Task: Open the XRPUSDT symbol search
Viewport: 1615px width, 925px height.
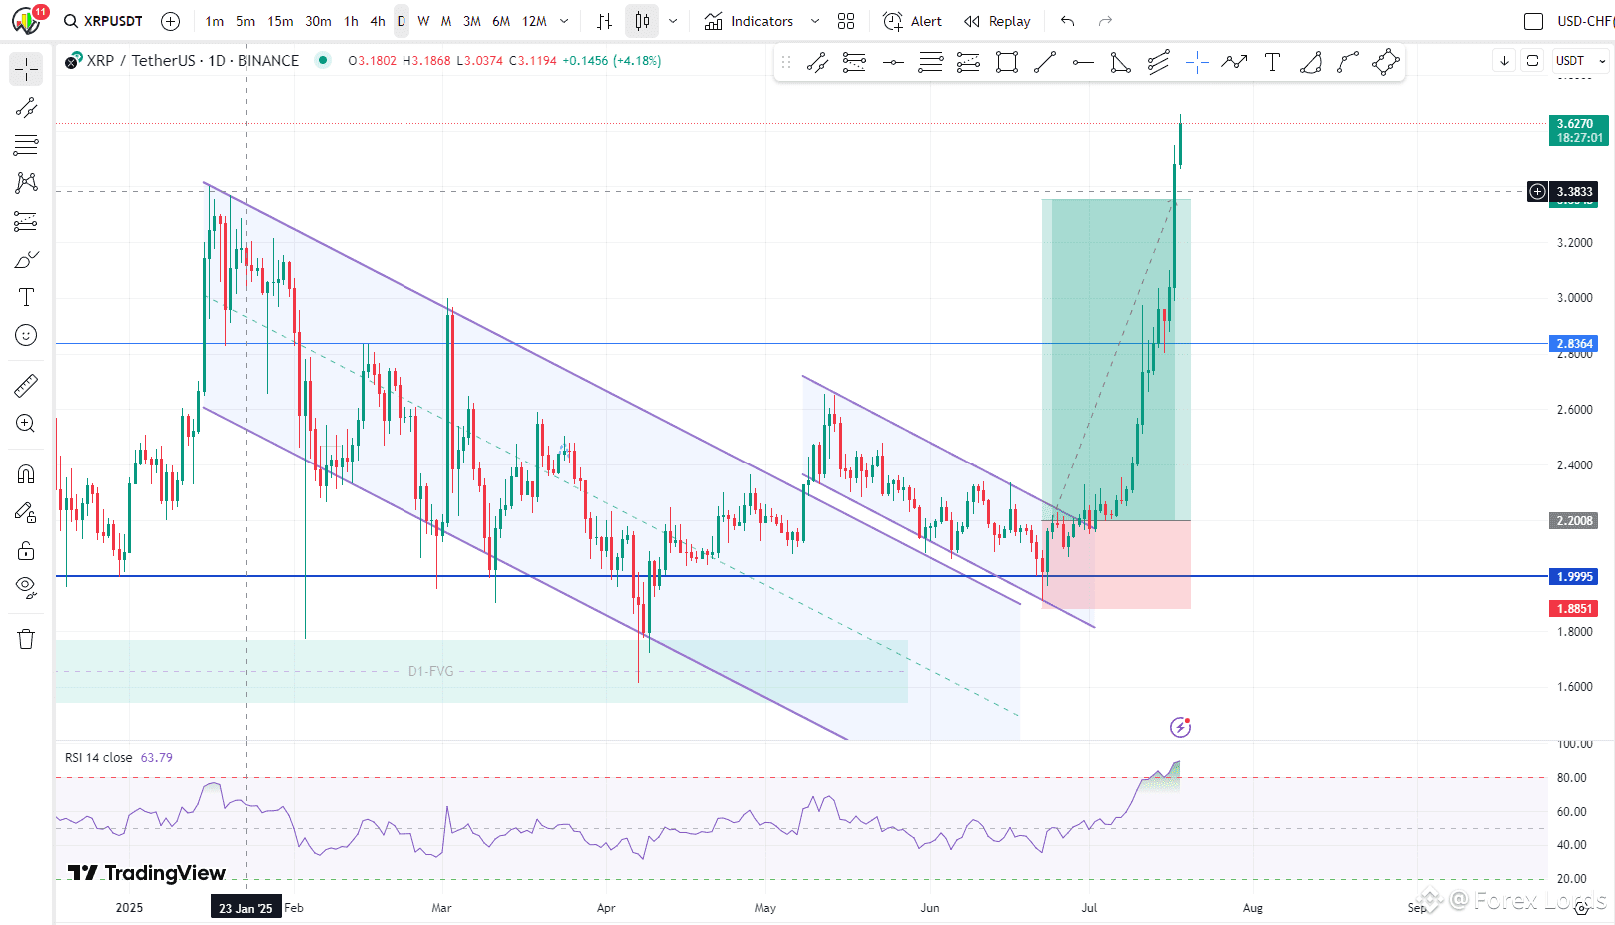Action: 104,21
